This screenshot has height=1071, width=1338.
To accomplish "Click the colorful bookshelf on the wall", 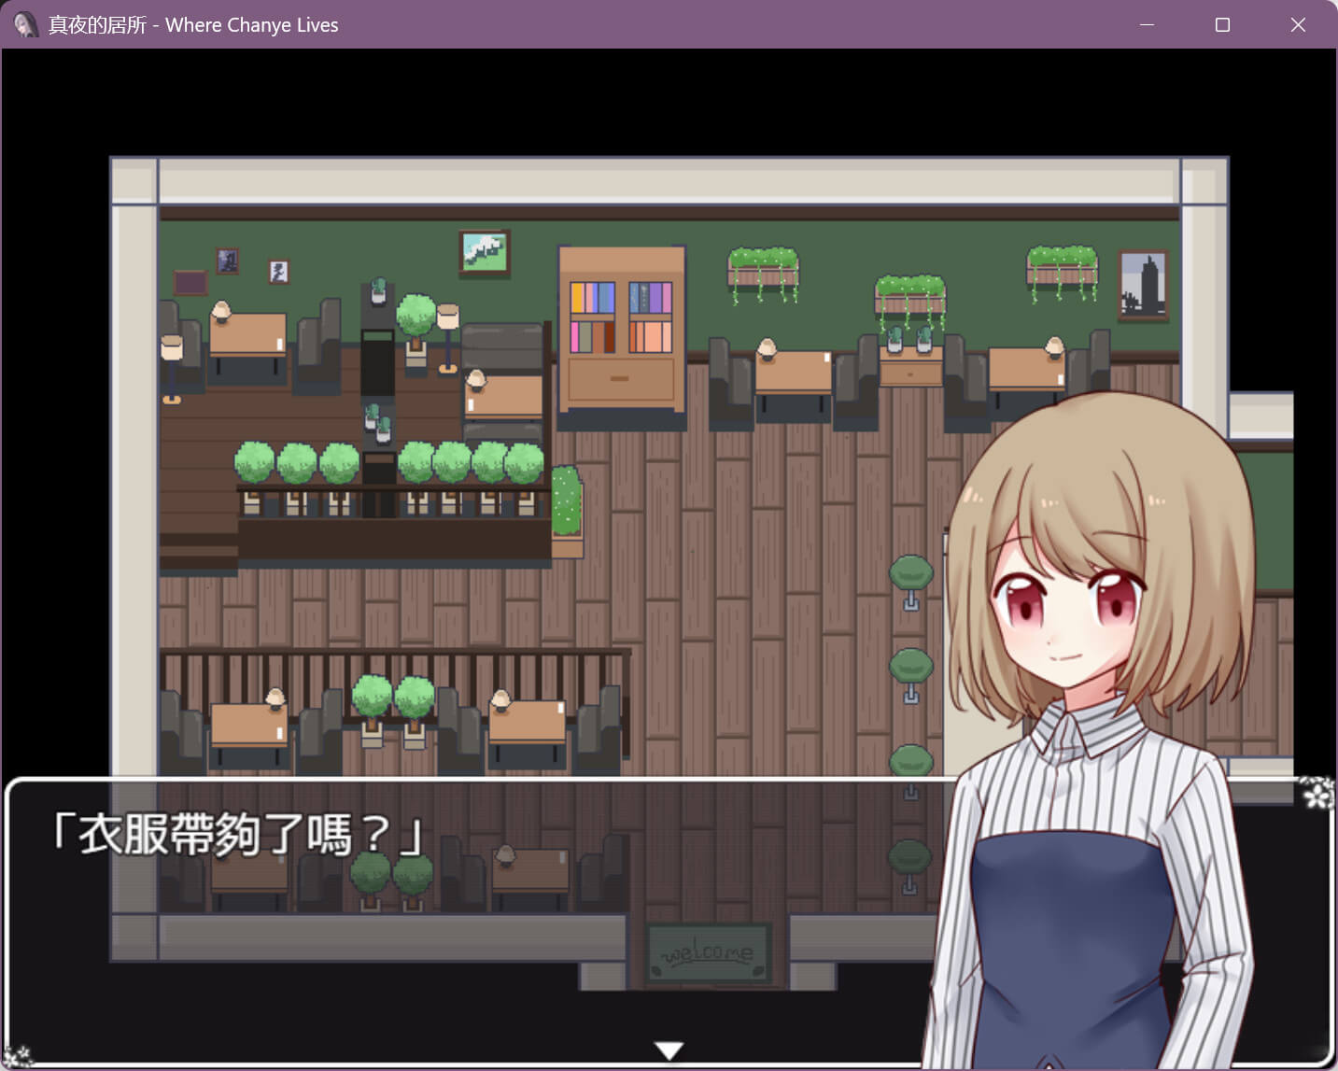I will [622, 330].
